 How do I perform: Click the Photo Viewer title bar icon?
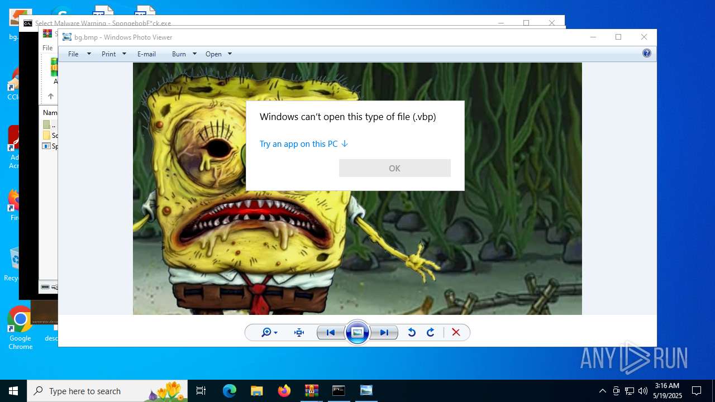[67, 37]
